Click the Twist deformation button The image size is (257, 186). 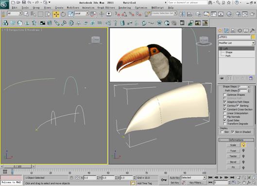click(x=233, y=151)
